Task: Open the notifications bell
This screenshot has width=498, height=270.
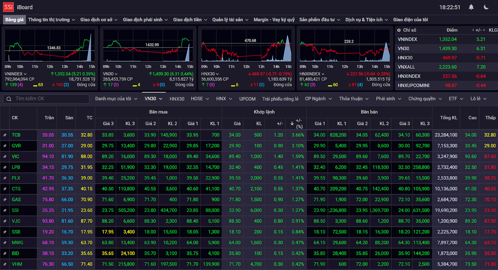Action: click(x=471, y=7)
